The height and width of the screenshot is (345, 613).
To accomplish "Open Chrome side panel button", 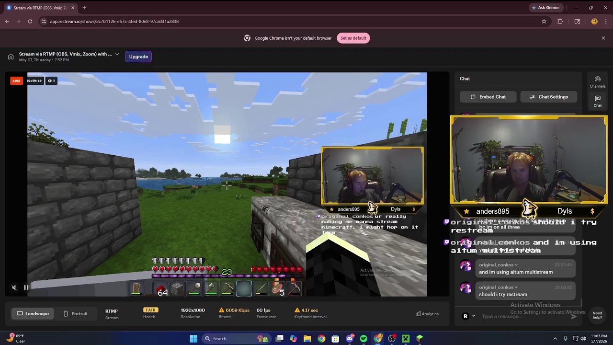I will click(x=577, y=22).
